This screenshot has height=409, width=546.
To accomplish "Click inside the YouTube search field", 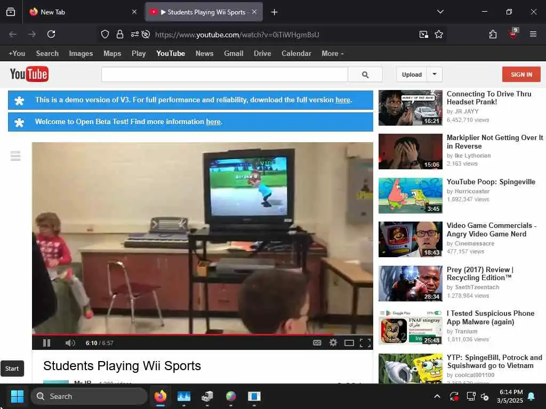I will pos(224,75).
